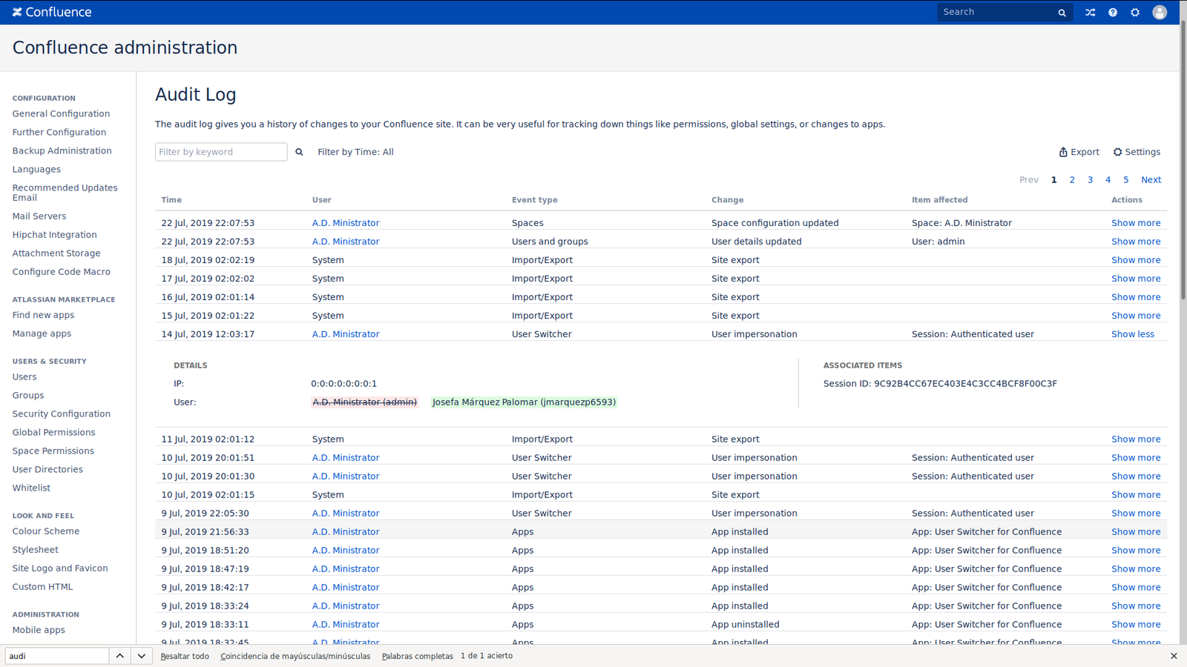
Task: Collapse details with Show less
Action: point(1133,334)
